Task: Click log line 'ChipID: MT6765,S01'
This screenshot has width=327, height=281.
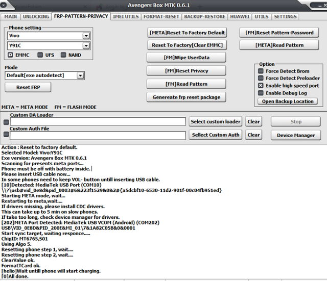Action: point(25,239)
